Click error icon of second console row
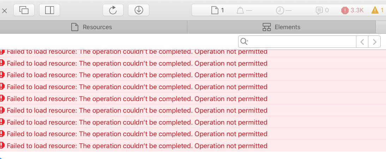The height and width of the screenshot is (159, 386). coord(2,63)
